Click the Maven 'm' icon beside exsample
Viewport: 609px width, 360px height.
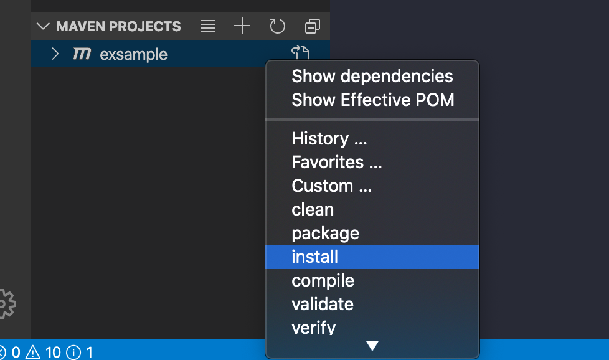(82, 54)
